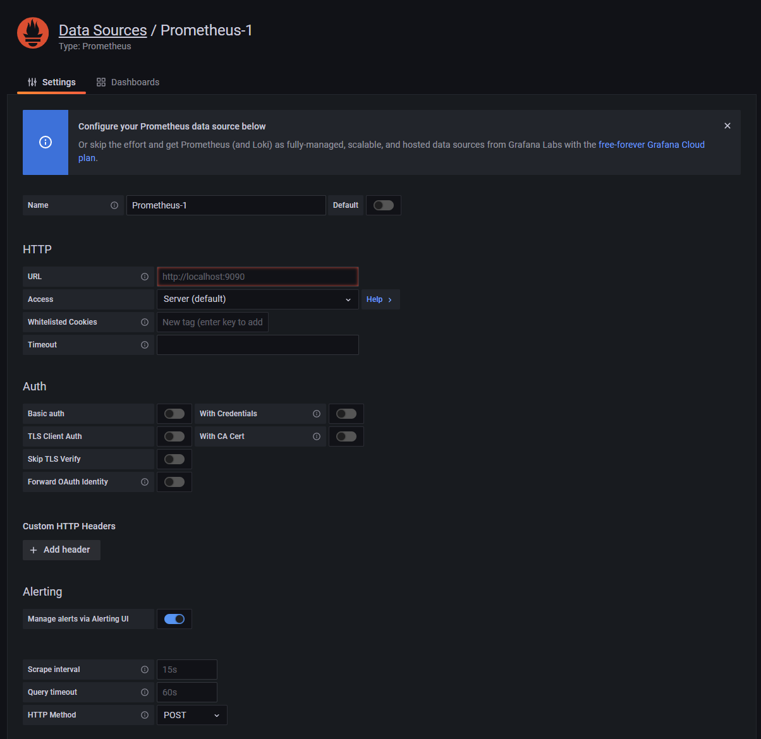Expand the Access Help section
Viewport: 761px width, 739px height.
(380, 299)
